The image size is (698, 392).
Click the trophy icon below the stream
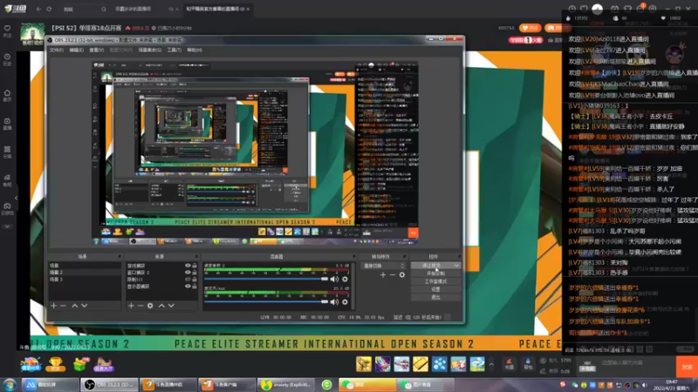click(56, 364)
